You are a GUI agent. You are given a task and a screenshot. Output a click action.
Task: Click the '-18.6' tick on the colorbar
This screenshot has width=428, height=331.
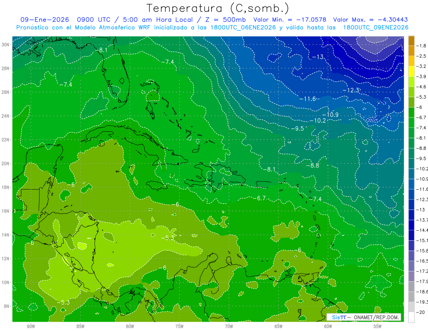(421, 292)
